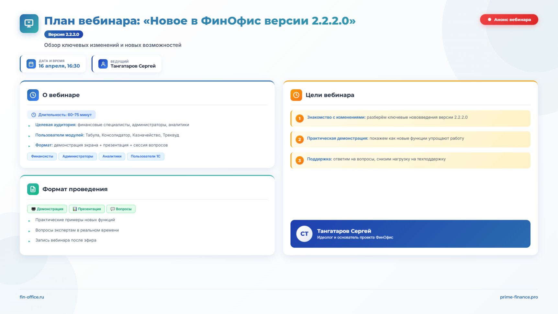
Task: Click the person icon beside Ведущий
Action: [x=103, y=64]
